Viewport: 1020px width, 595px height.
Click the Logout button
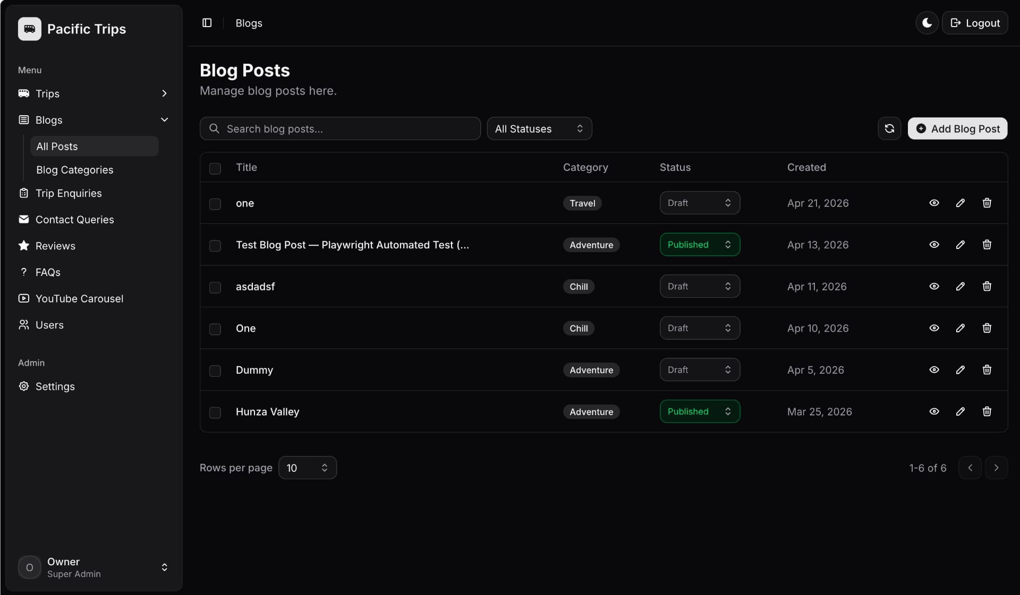[975, 23]
